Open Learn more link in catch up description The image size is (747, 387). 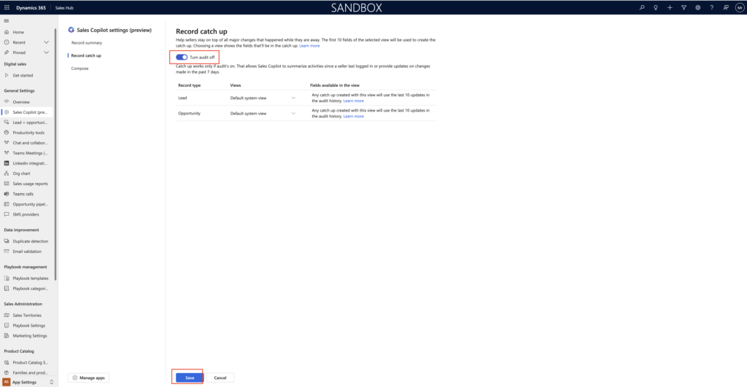[x=309, y=46]
